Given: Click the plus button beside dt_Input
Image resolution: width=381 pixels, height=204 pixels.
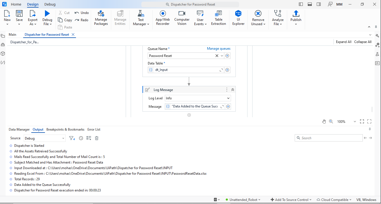Looking at the screenshot, I should click(227, 70).
